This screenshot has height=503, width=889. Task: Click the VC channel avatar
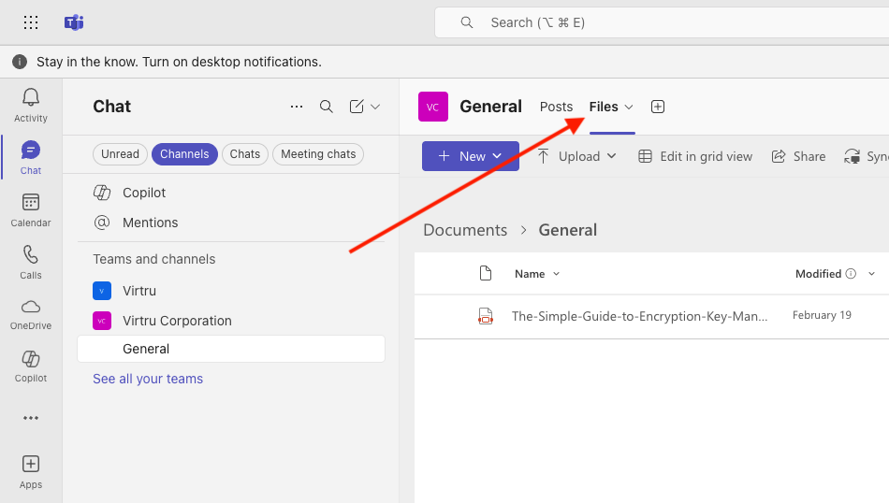pyautogui.click(x=433, y=107)
